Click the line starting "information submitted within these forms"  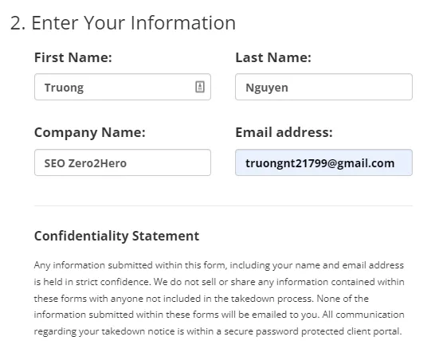coord(219,315)
